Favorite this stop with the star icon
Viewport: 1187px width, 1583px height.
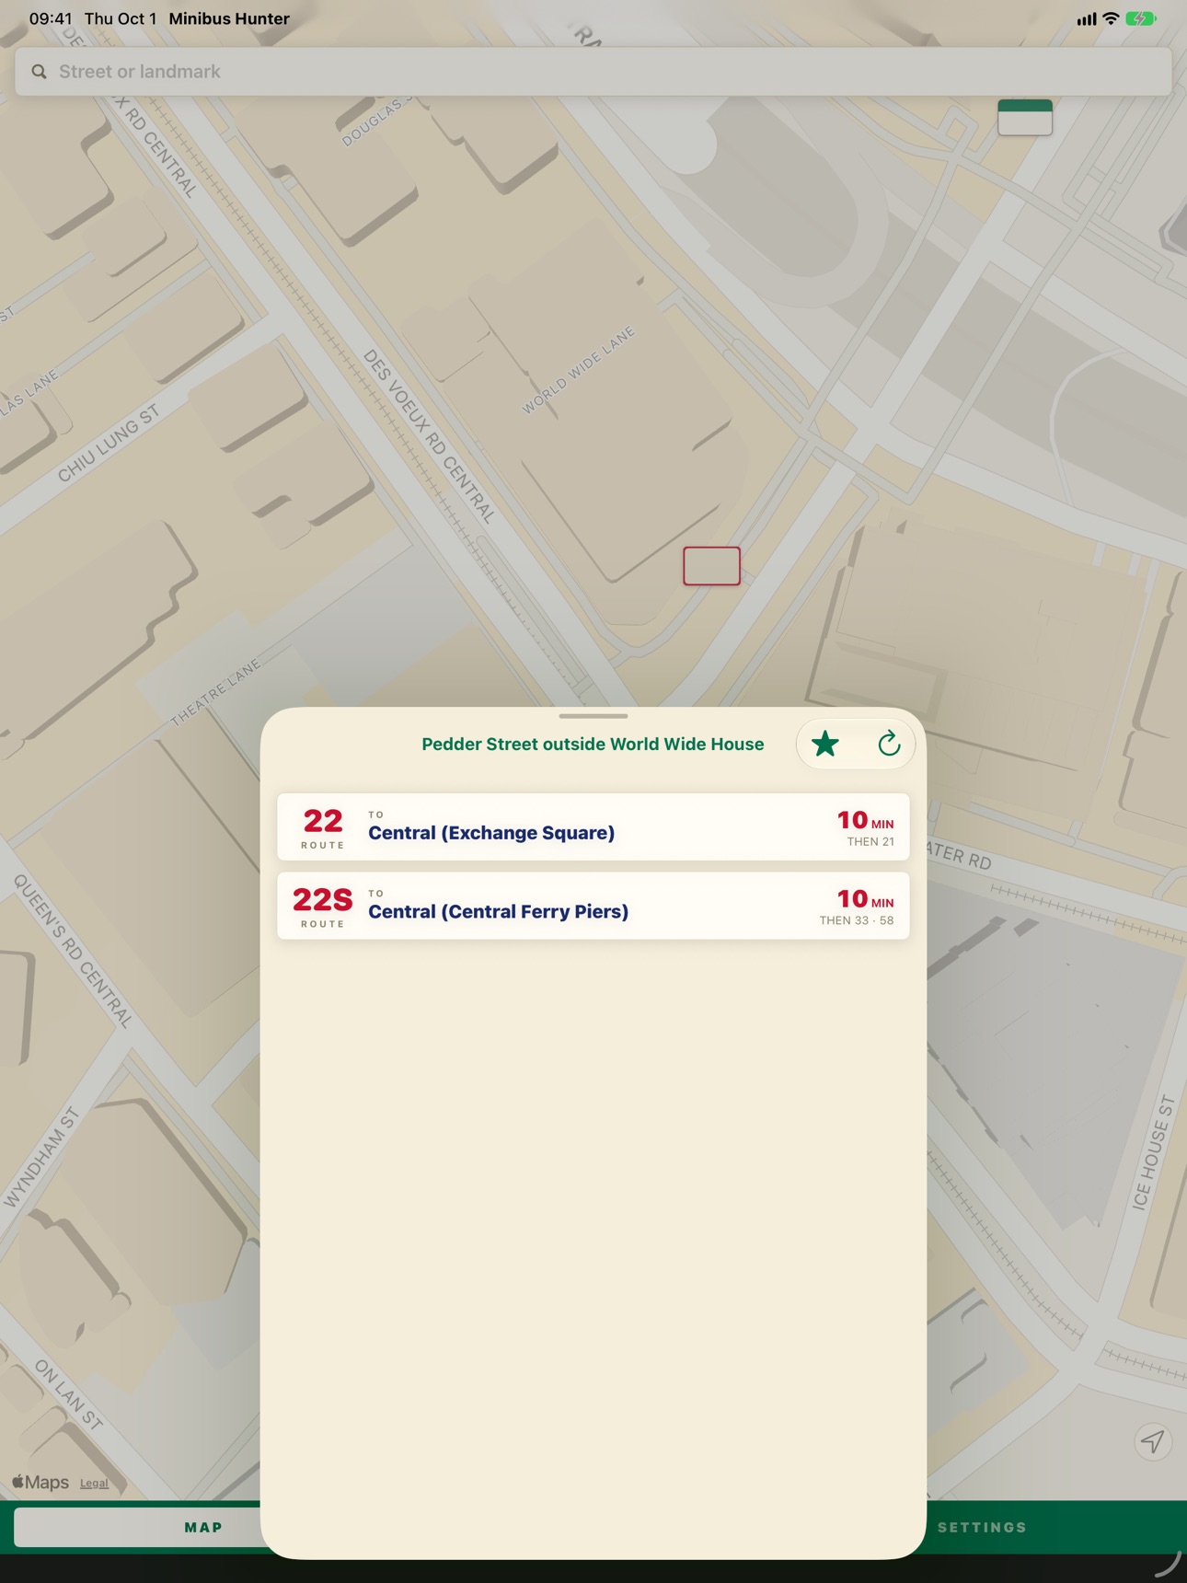coord(825,744)
